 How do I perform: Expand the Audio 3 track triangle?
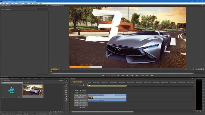80,105
